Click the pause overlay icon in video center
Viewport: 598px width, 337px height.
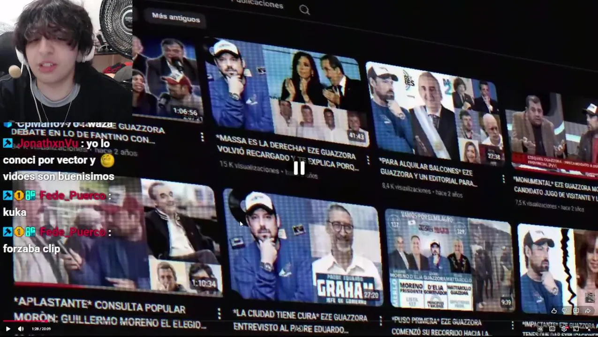(x=299, y=168)
